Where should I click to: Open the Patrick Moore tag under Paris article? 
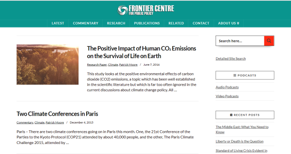[55, 123]
